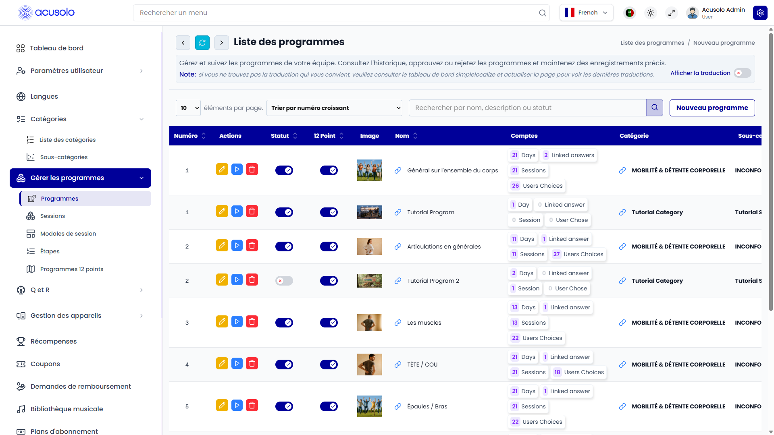Toggle 12 Point switch for Tutorial Program 2
The image size is (774, 435).
[x=329, y=281]
